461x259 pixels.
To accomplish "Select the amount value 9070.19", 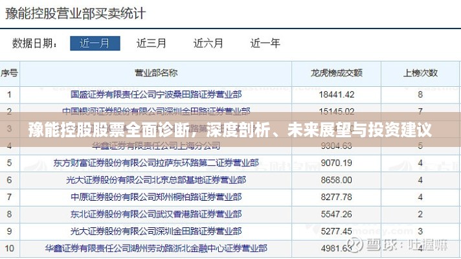I will (336, 163).
